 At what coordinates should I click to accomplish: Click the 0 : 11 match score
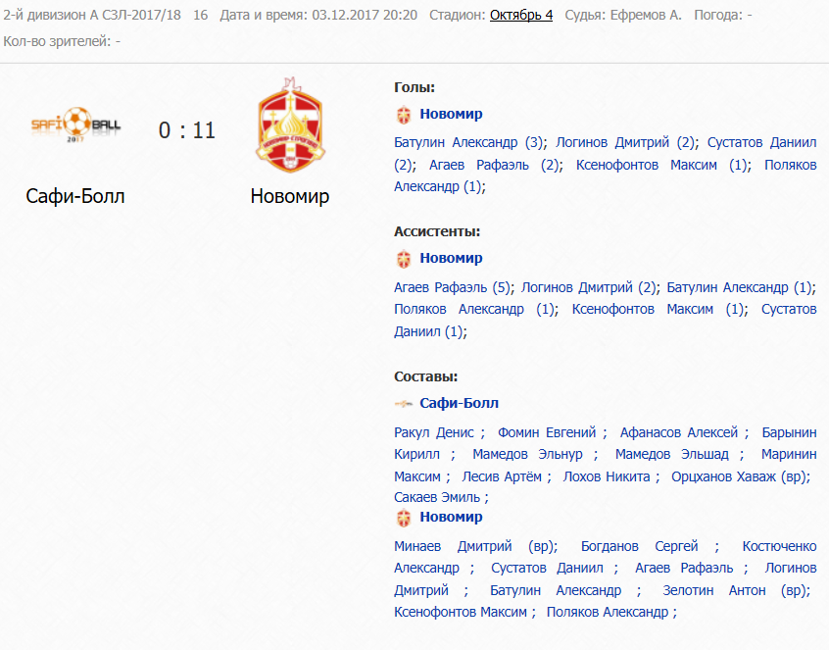point(186,130)
